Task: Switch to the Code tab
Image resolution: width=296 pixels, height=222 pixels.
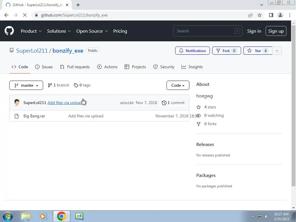Action: point(20,67)
